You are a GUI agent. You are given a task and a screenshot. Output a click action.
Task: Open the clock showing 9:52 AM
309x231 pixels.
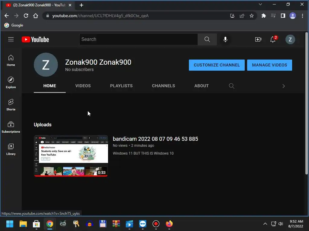(296, 224)
